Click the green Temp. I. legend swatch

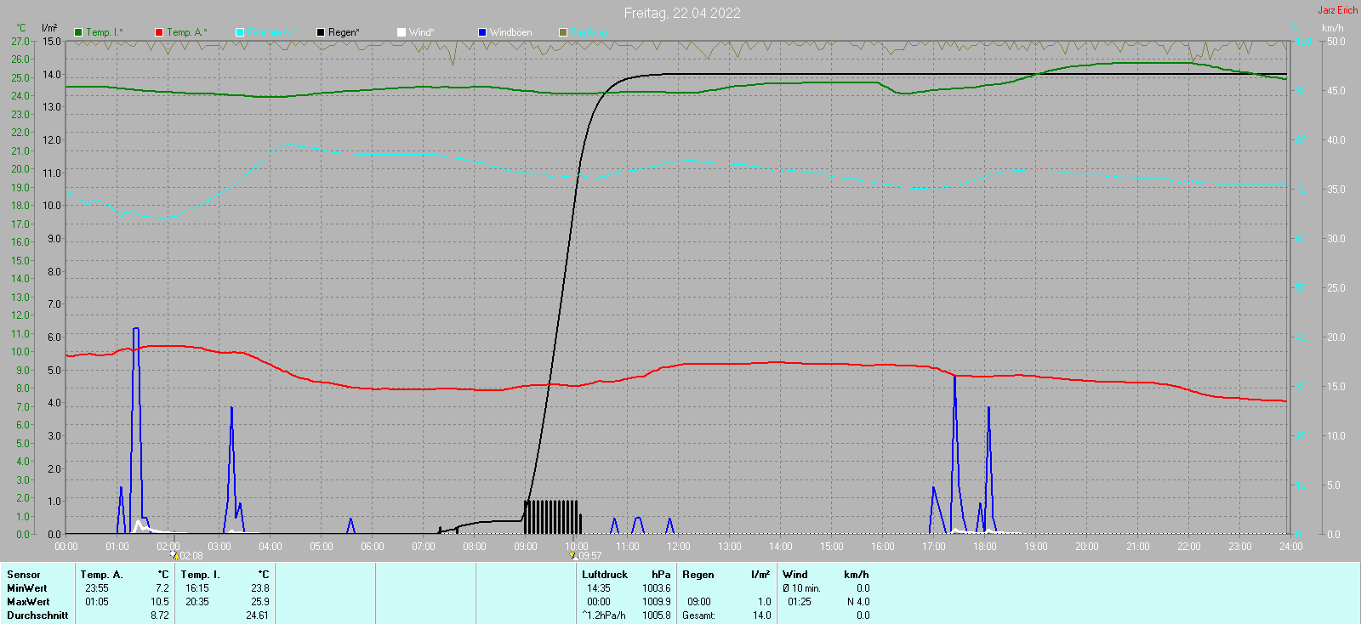click(78, 32)
